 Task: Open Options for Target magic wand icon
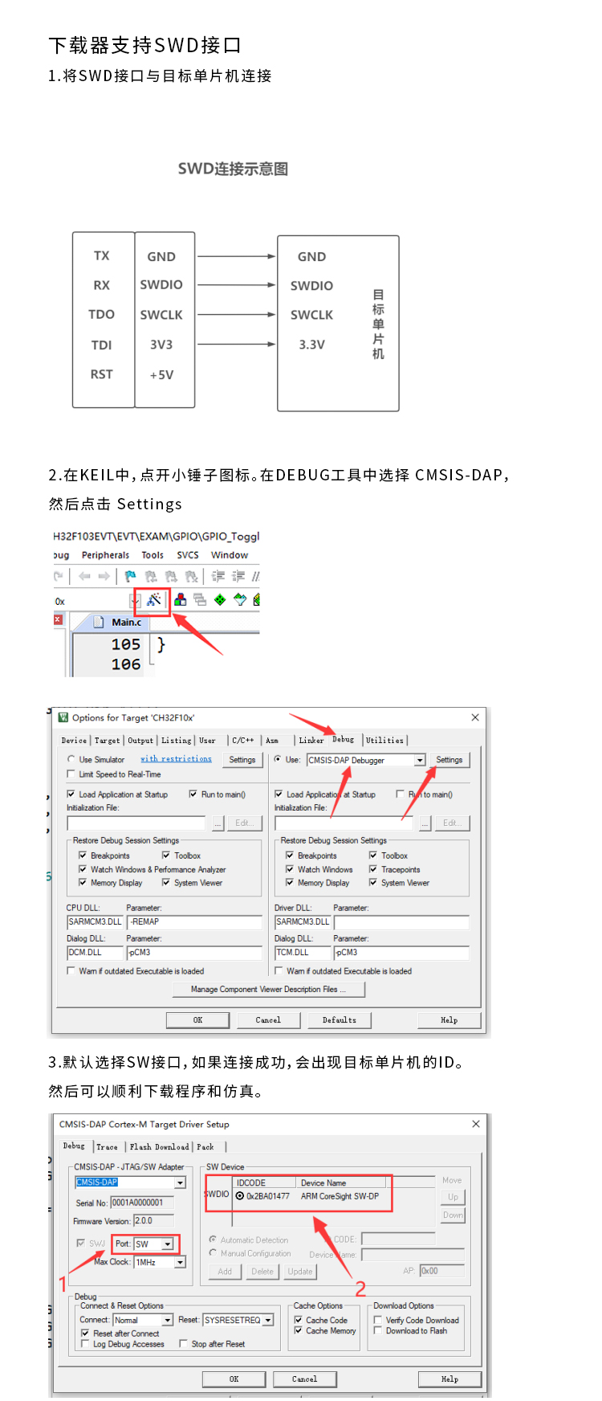tap(154, 599)
